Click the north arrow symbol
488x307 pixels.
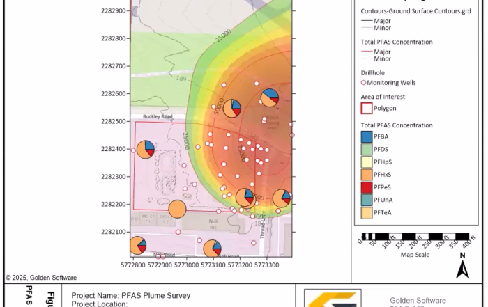click(x=463, y=265)
